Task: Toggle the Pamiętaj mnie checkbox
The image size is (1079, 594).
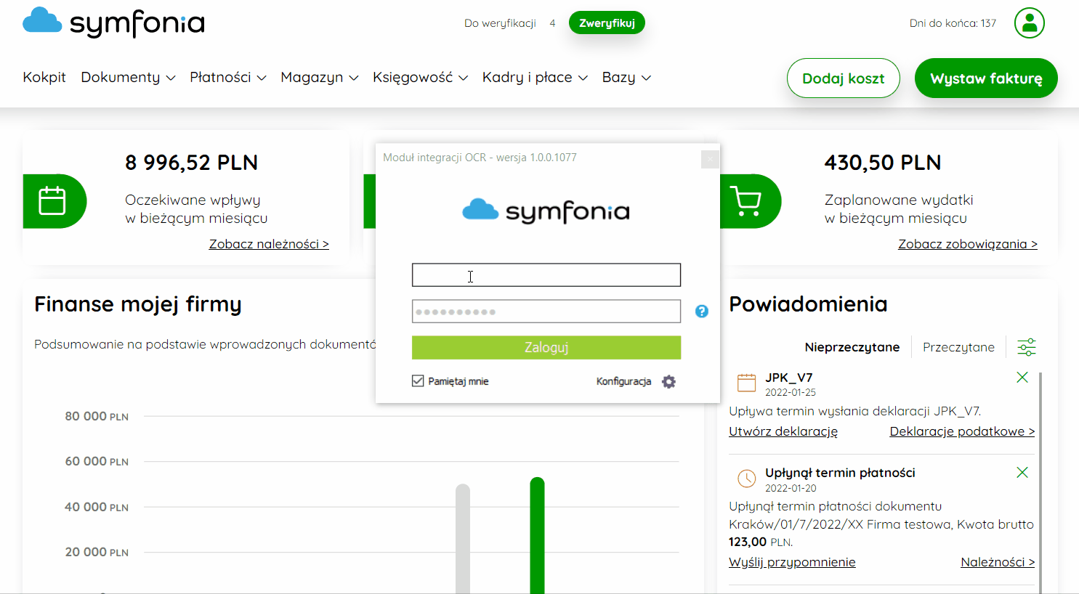Action: coord(418,381)
